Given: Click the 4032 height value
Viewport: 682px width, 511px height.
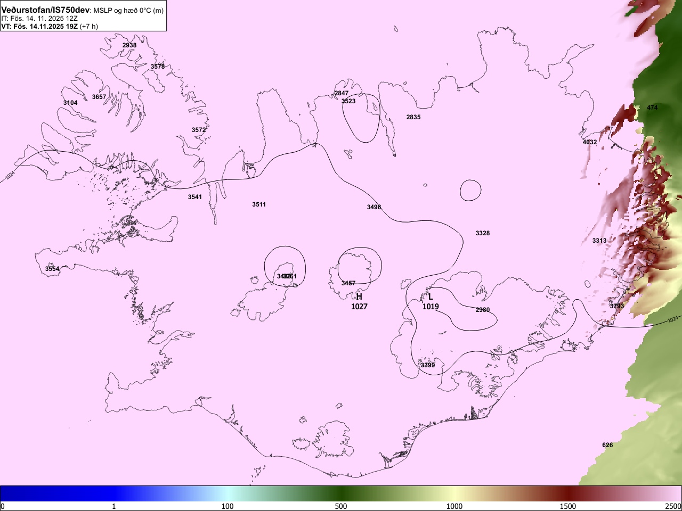Looking at the screenshot, I should click(x=590, y=142).
